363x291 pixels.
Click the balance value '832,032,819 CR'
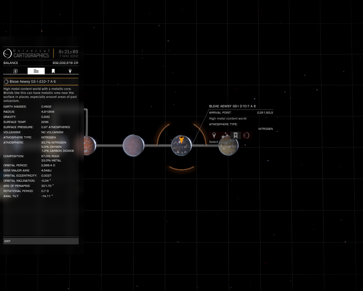coord(65,63)
